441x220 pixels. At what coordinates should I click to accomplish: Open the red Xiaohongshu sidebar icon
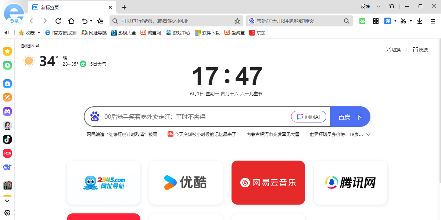pos(7,153)
